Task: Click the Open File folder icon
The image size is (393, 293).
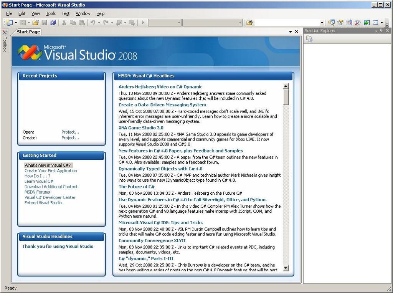Action: pyautogui.click(x=36, y=23)
